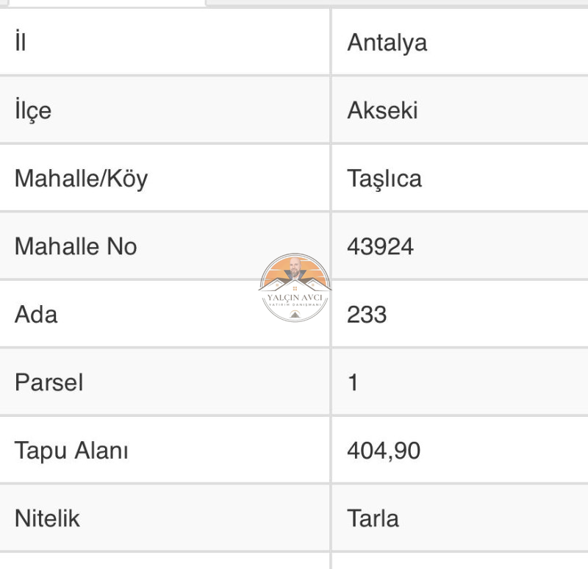Select the Mahalle No label
588x569 pixels.
(x=76, y=246)
